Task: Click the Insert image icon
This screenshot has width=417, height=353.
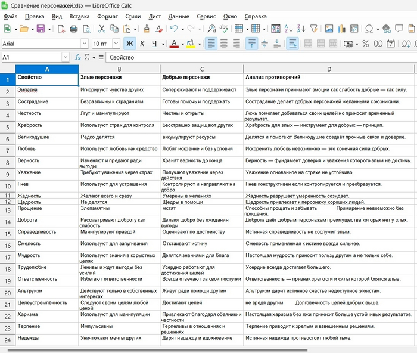Action: [x=329, y=29]
